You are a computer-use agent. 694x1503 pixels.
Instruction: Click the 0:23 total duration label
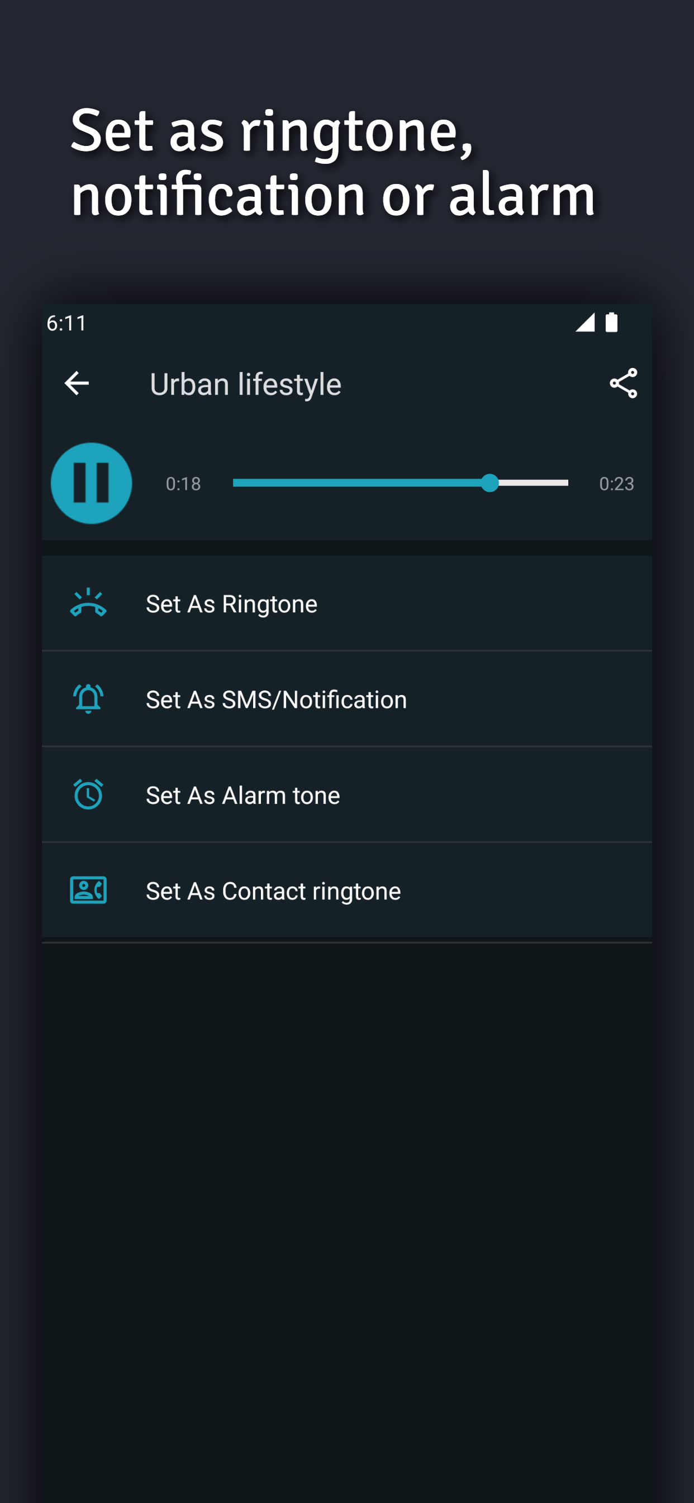(x=616, y=484)
